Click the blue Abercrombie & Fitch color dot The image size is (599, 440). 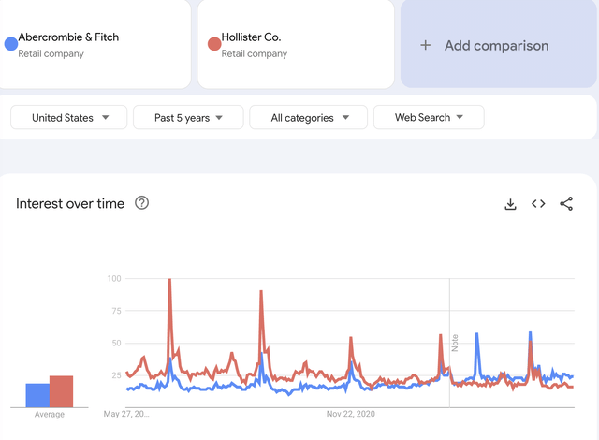click(x=11, y=44)
